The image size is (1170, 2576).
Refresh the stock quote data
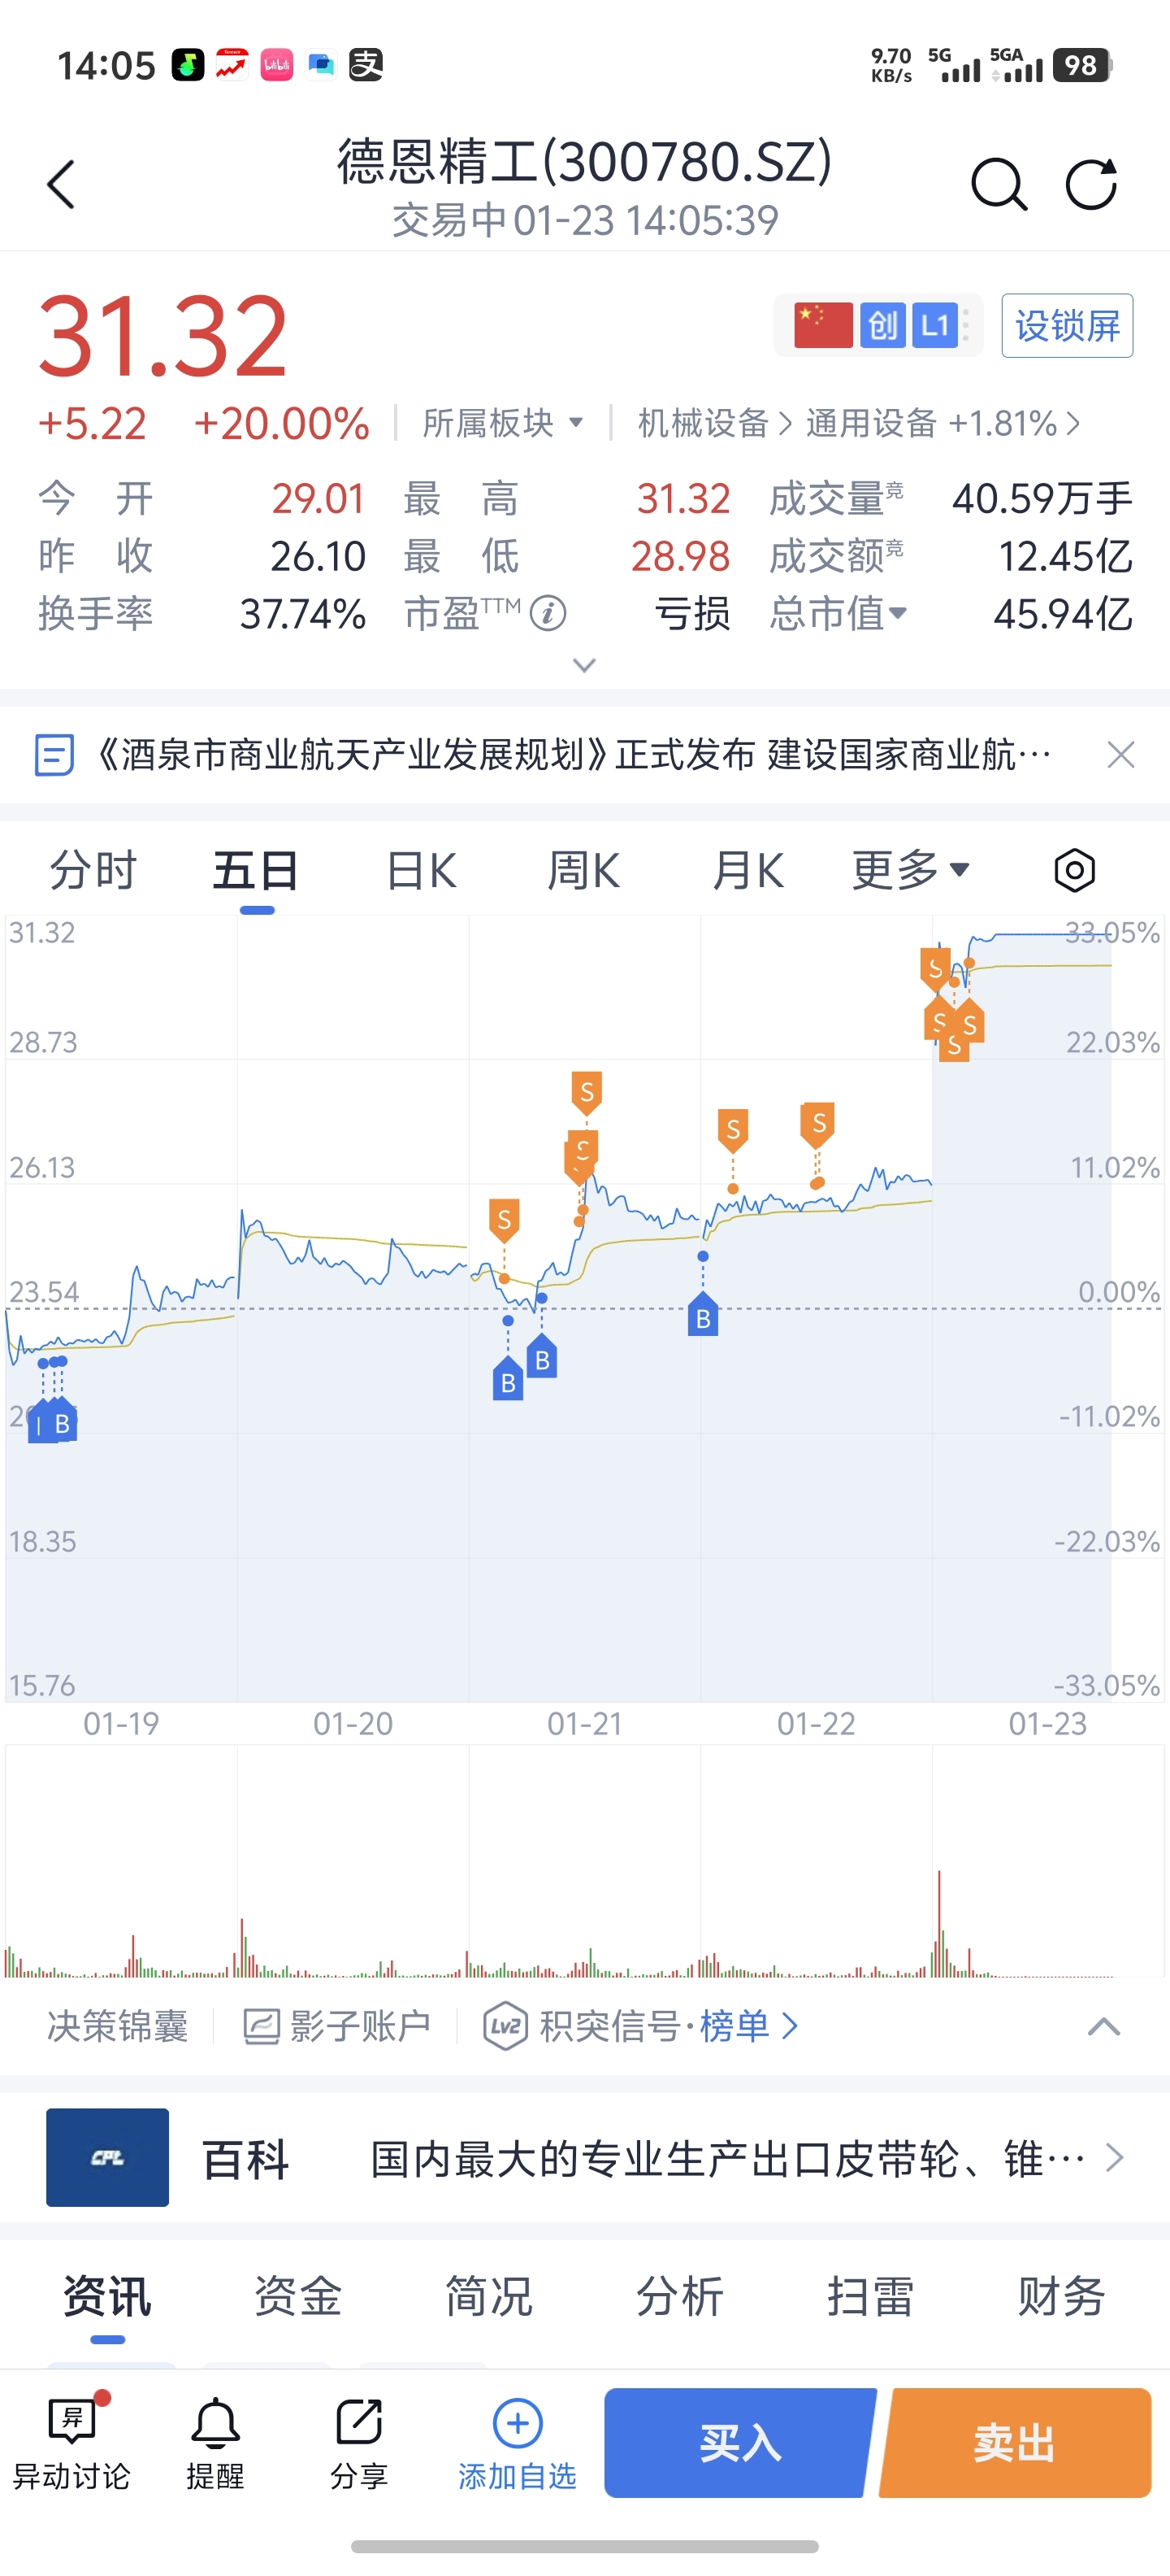pyautogui.click(x=1090, y=185)
